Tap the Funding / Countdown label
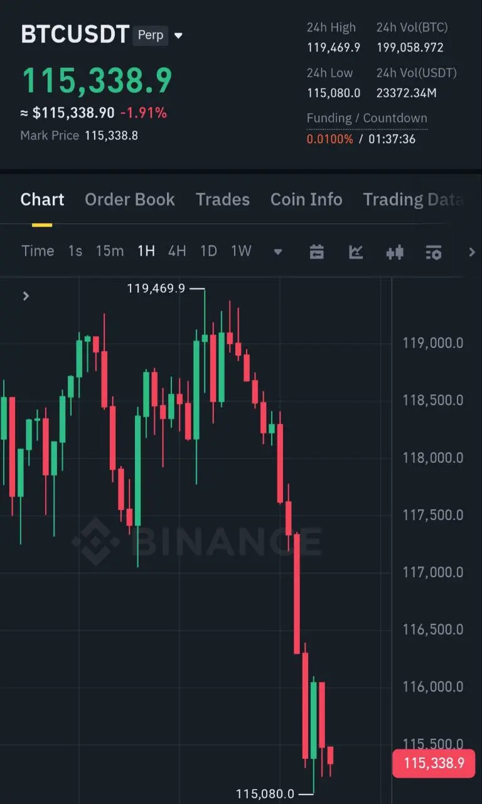The height and width of the screenshot is (804, 482). tap(367, 118)
